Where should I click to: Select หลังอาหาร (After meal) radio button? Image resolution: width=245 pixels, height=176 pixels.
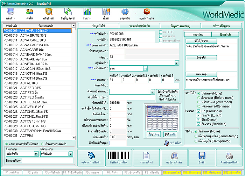point(199,106)
